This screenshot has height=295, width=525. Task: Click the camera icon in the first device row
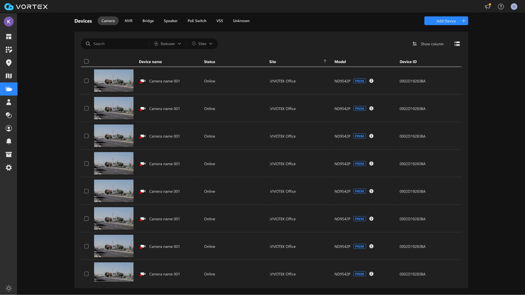coord(142,81)
